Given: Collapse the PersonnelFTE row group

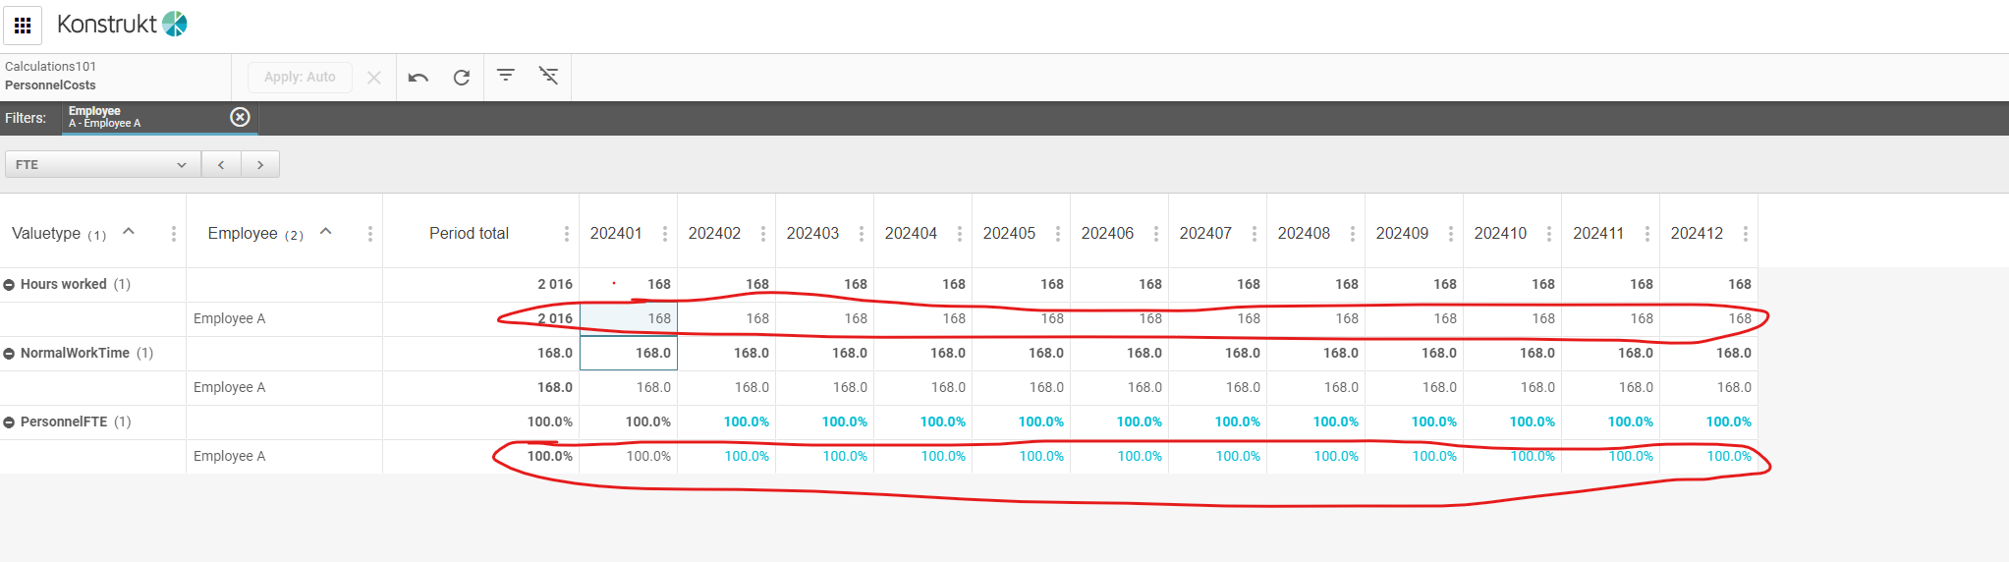Looking at the screenshot, I should tap(9, 422).
